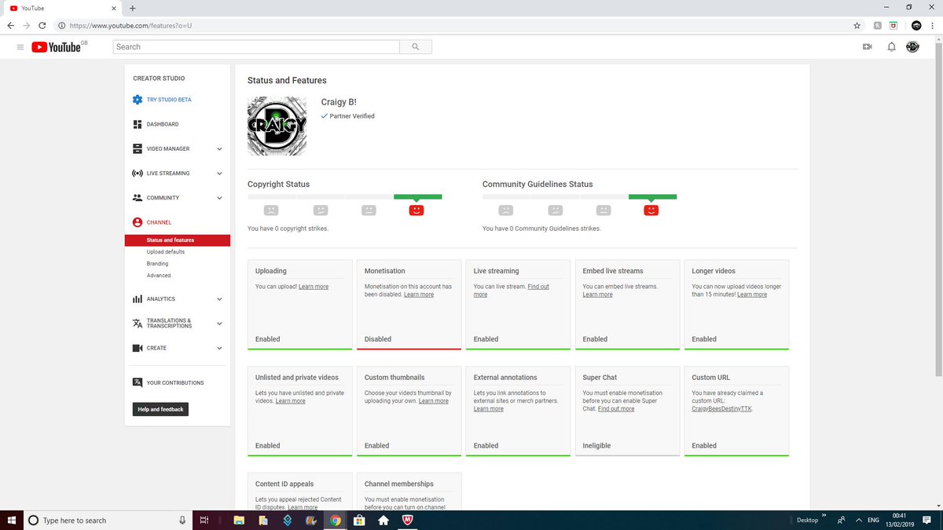Click the Cortana microphone icon
Image resolution: width=943 pixels, height=530 pixels.
(182, 520)
